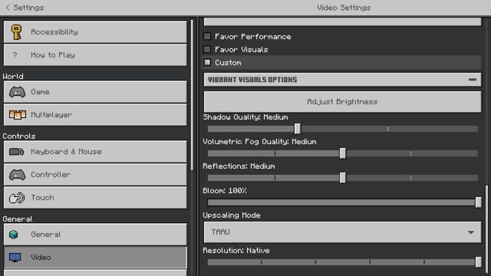The height and width of the screenshot is (276, 491).
Task: Click the left sidebar scrollbar
Action: pyautogui.click(x=192, y=95)
